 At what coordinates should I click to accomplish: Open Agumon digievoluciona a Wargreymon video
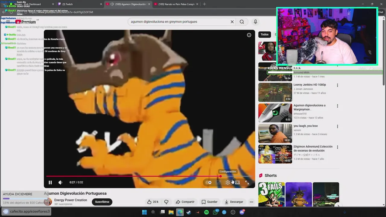(x=309, y=107)
